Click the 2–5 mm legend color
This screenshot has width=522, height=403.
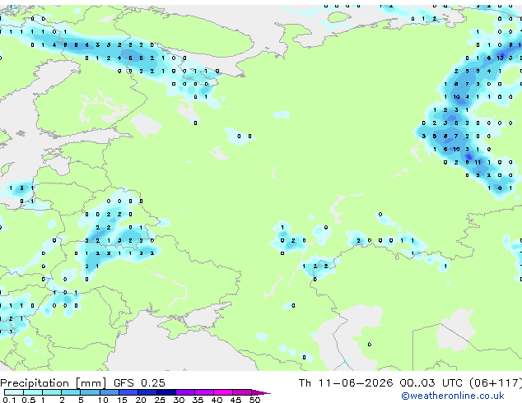71,392
